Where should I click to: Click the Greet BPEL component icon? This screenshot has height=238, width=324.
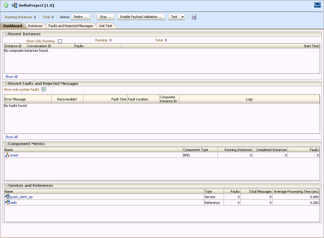tap(7, 155)
